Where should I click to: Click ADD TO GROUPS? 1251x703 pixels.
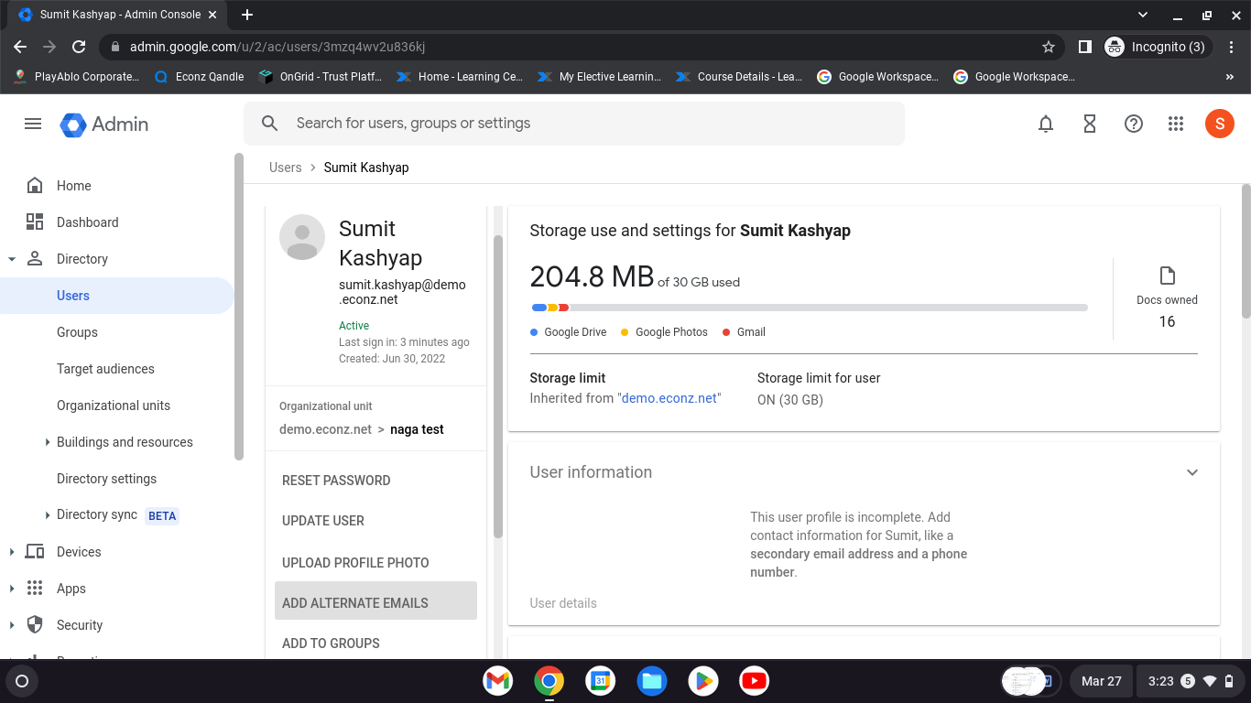click(331, 644)
